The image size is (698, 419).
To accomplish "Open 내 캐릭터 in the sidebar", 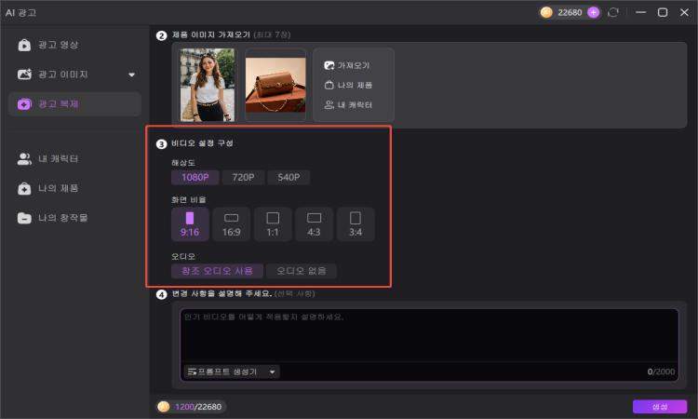I will tap(74, 159).
